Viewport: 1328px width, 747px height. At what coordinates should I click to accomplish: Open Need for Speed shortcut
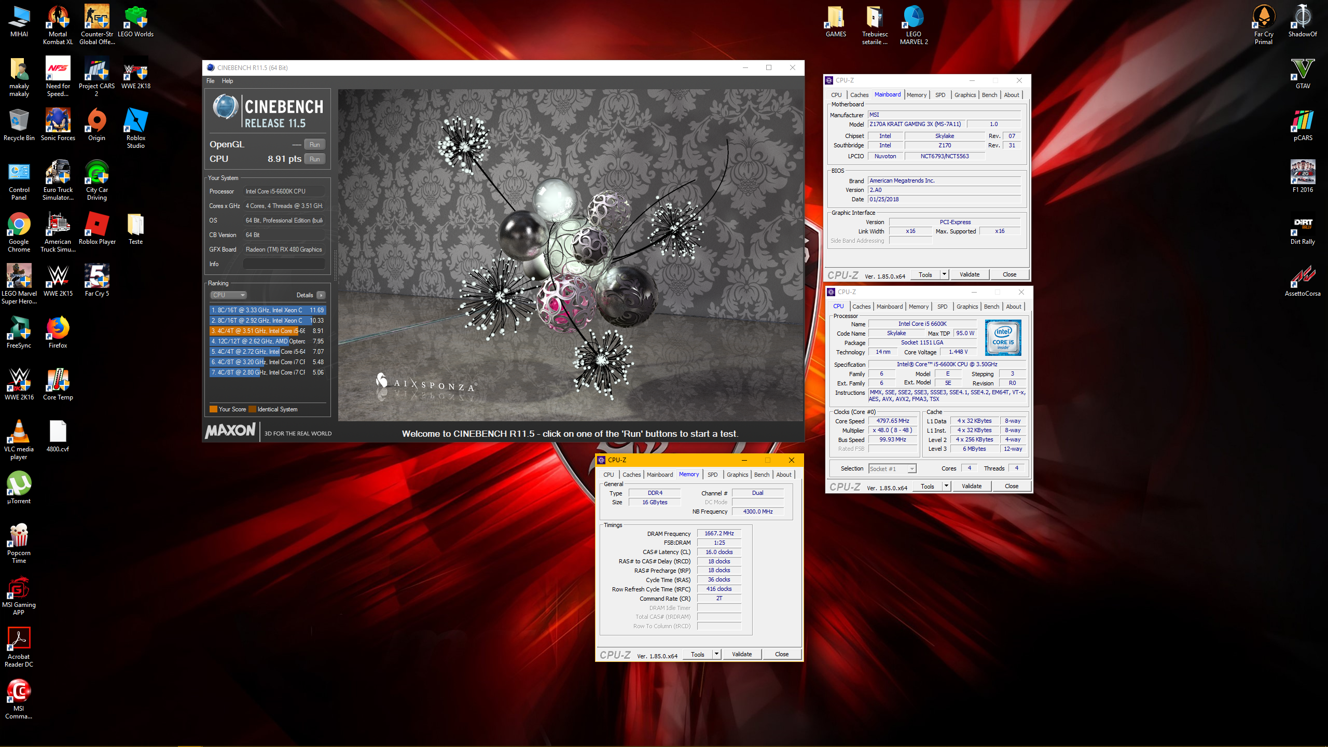point(58,76)
